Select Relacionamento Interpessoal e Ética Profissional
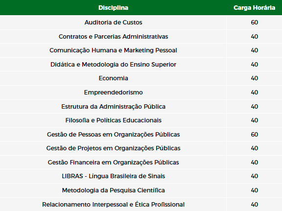The image size is (282, 211). [x=113, y=205]
